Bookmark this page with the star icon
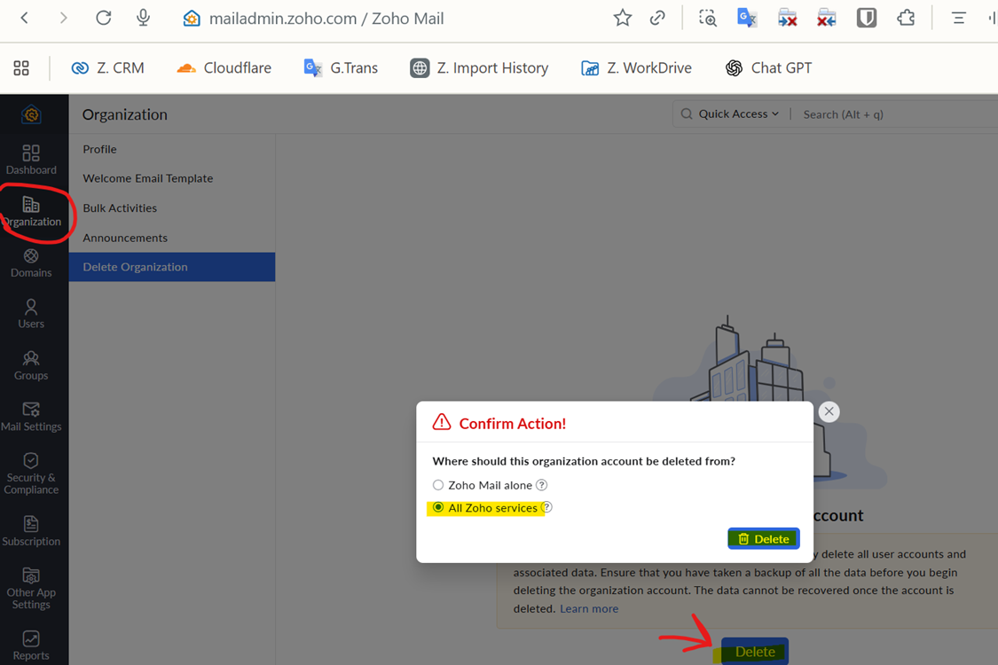The height and width of the screenshot is (665, 998). point(623,18)
